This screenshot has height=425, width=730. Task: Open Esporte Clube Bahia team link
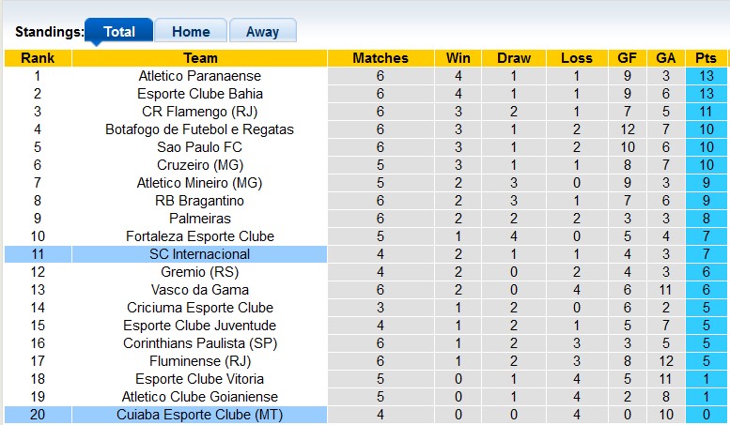[199, 94]
